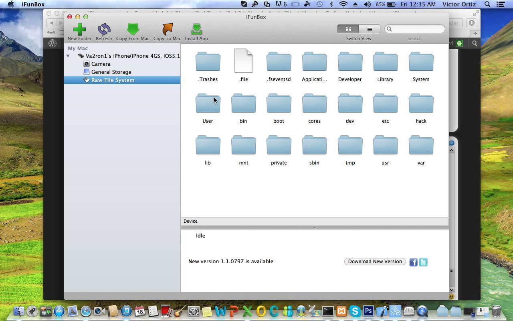Viewport: 513px width, 321px height.
Task: Click the status pane collapse handle
Action: 315,228
